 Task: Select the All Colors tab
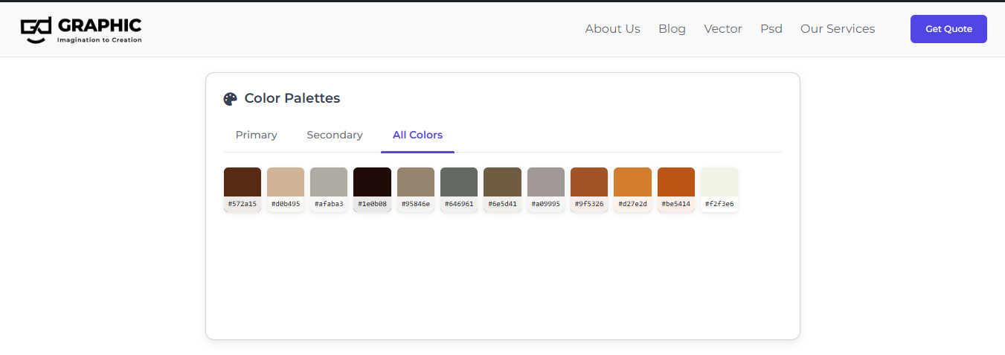(x=417, y=135)
